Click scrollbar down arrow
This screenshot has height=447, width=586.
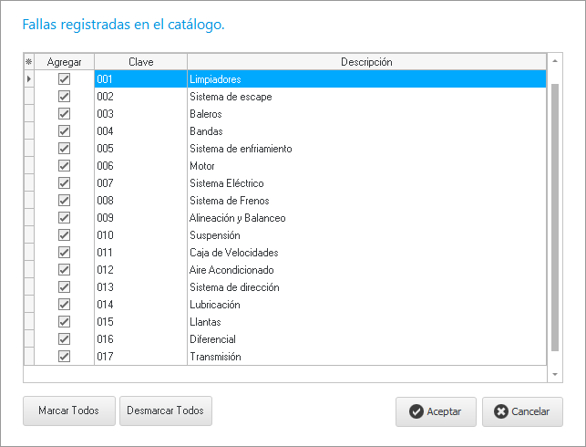click(x=555, y=374)
